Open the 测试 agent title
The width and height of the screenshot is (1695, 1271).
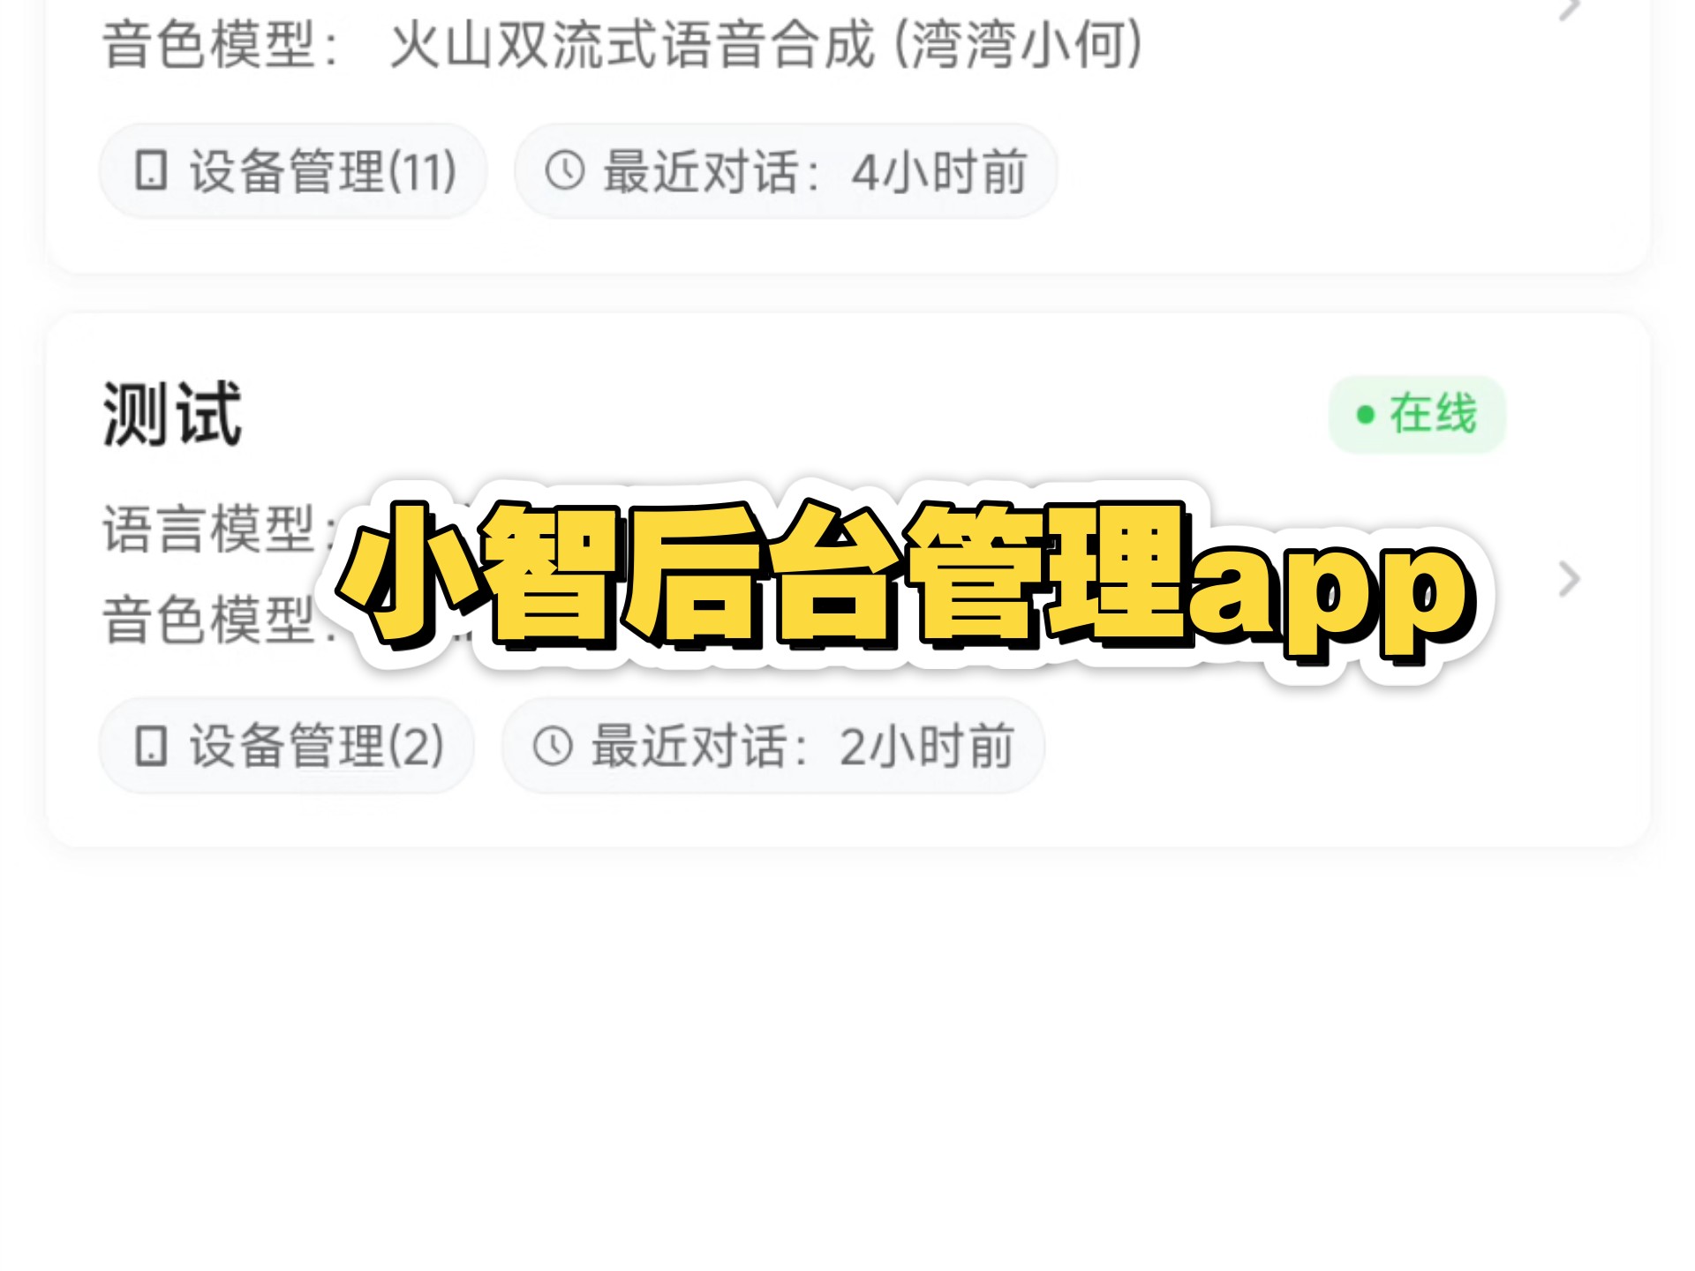click(x=172, y=414)
